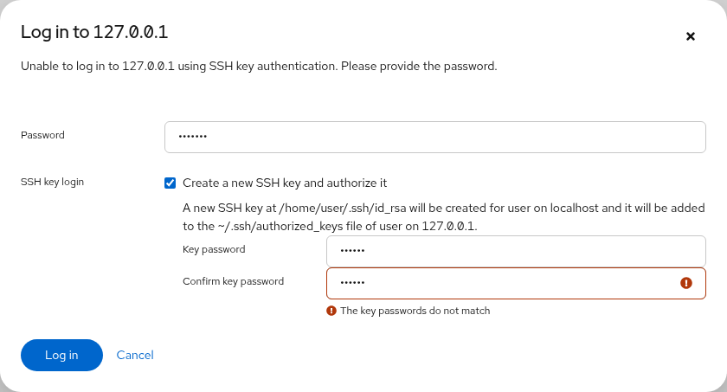Image resolution: width=727 pixels, height=392 pixels.
Task: Click the 'Confirm key password' label
Action: [x=233, y=281]
